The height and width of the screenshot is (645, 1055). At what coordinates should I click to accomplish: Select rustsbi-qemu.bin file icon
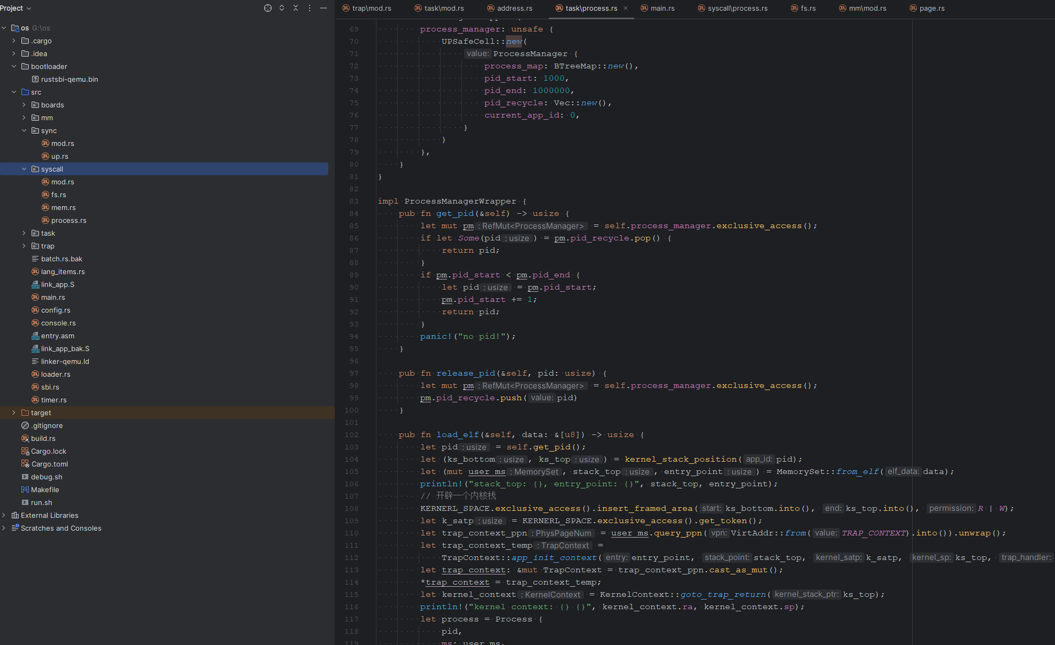[35, 79]
